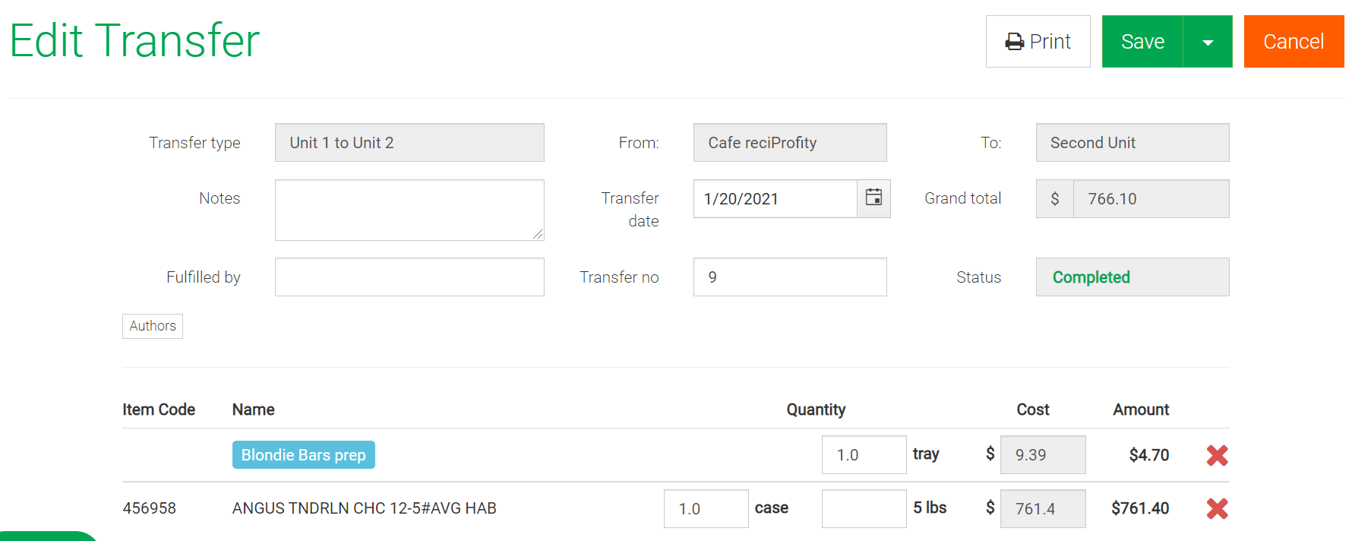Click the Completed status field
This screenshot has height=541, width=1352.
(1132, 277)
